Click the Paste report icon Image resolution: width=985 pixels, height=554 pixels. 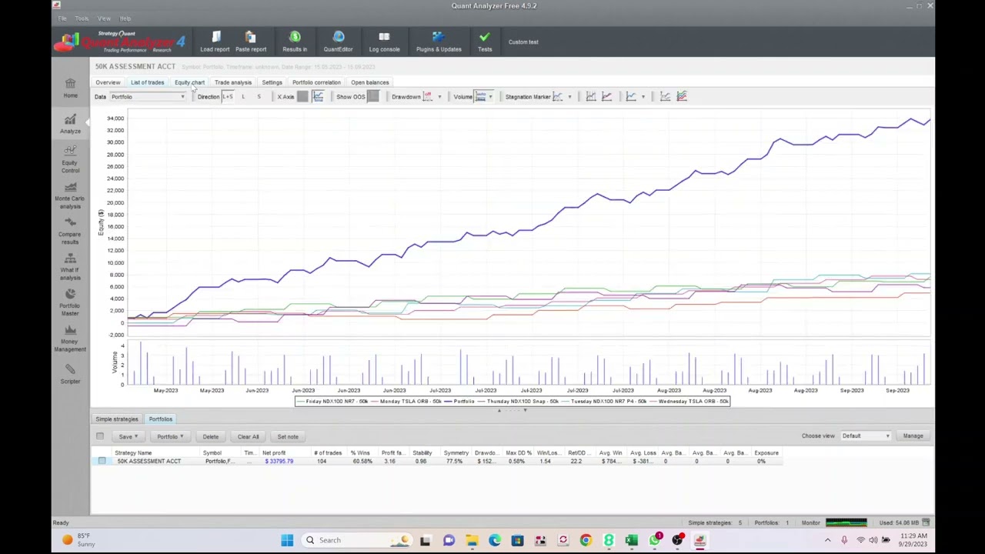tap(250, 37)
